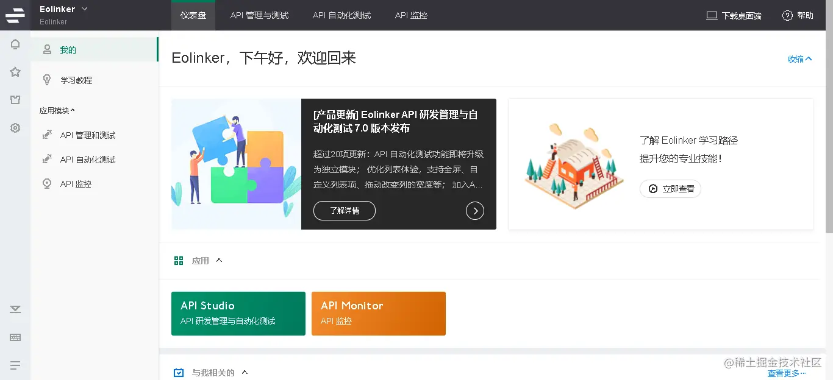Click 收缩 to collapse the welcome panel
The image size is (833, 380).
click(x=800, y=59)
